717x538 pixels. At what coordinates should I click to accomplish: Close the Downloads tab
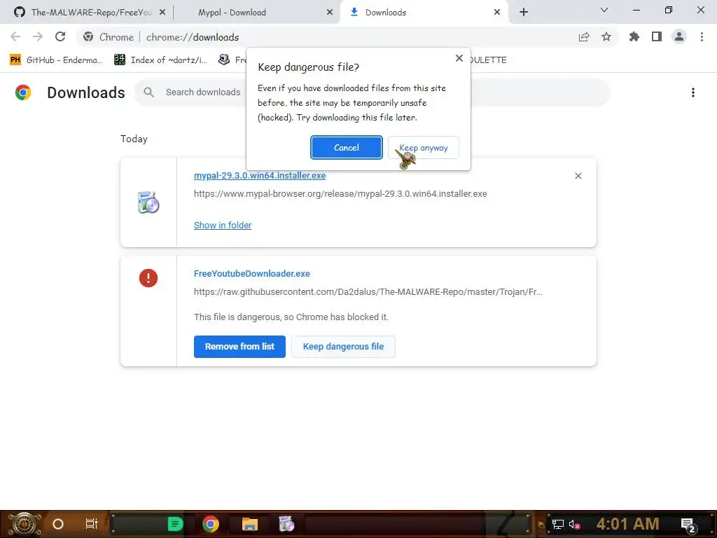click(x=497, y=13)
